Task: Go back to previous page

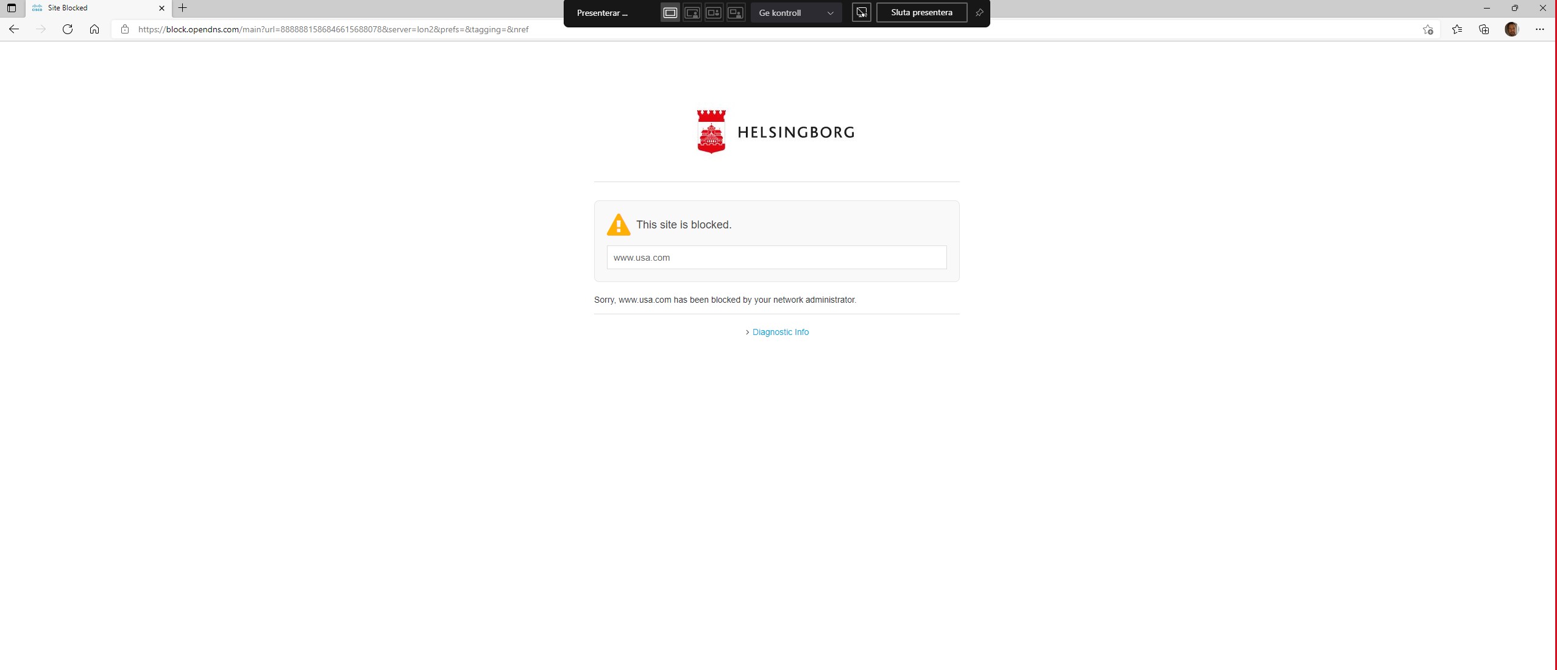Action: (x=14, y=29)
